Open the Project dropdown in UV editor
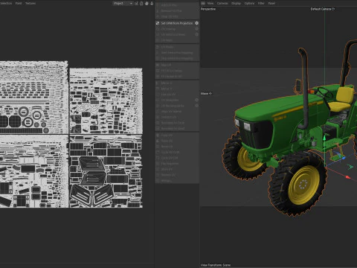 click(x=123, y=3)
